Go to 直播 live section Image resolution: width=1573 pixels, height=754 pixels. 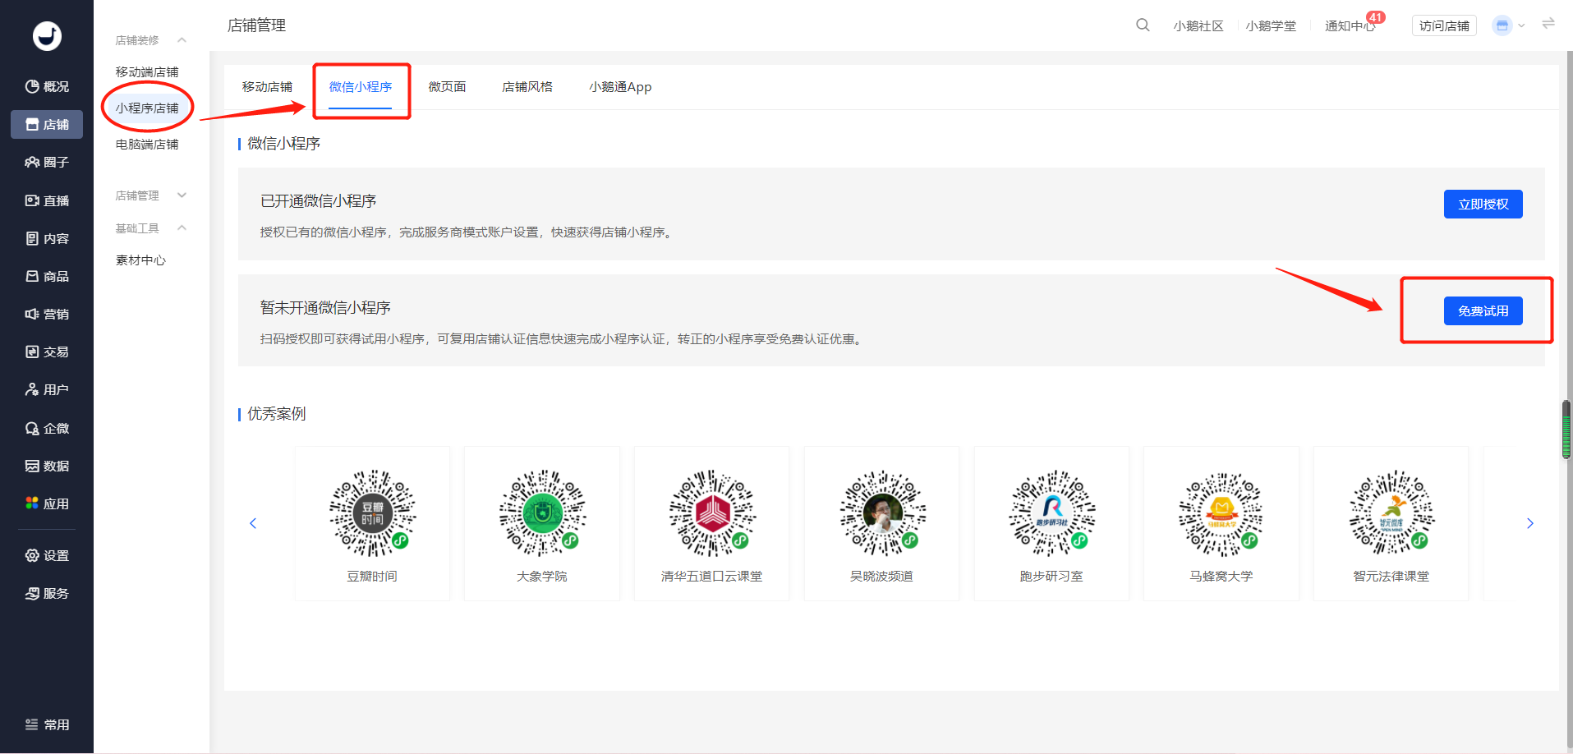point(47,200)
